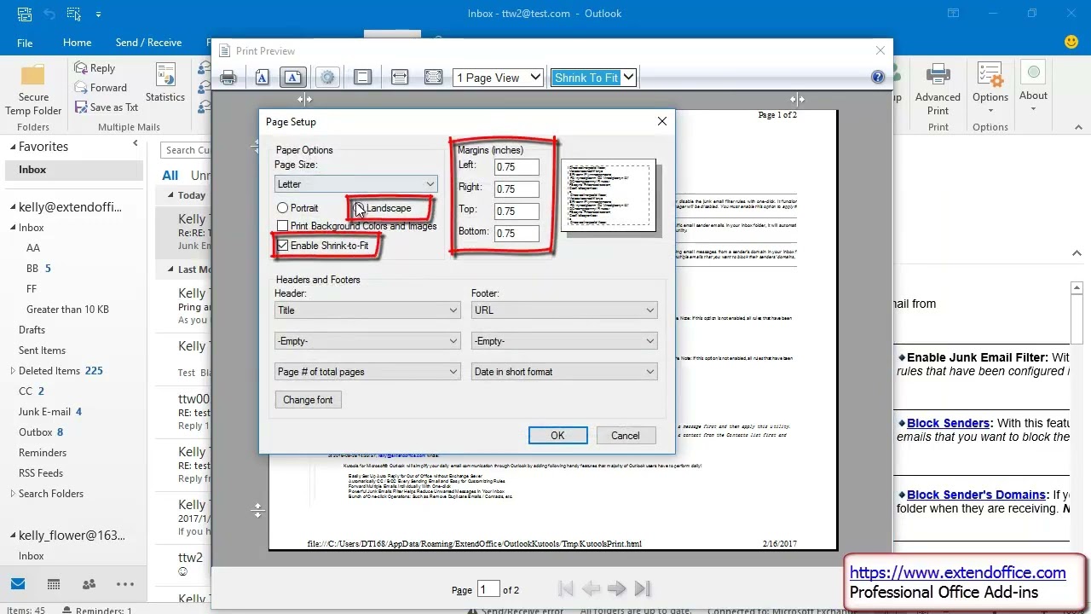Toggle headers and footers toolbar icon
Viewport: 1091px width, 614px height.
[362, 78]
